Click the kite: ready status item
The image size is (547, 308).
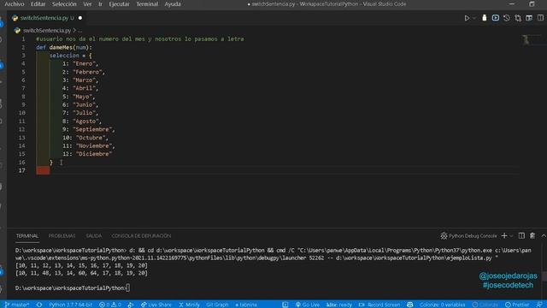coord(339,305)
